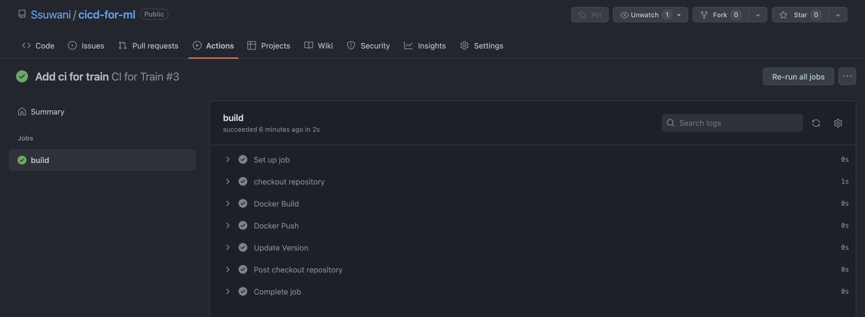Click the green success icon beside run title
865x317 pixels.
pos(22,76)
